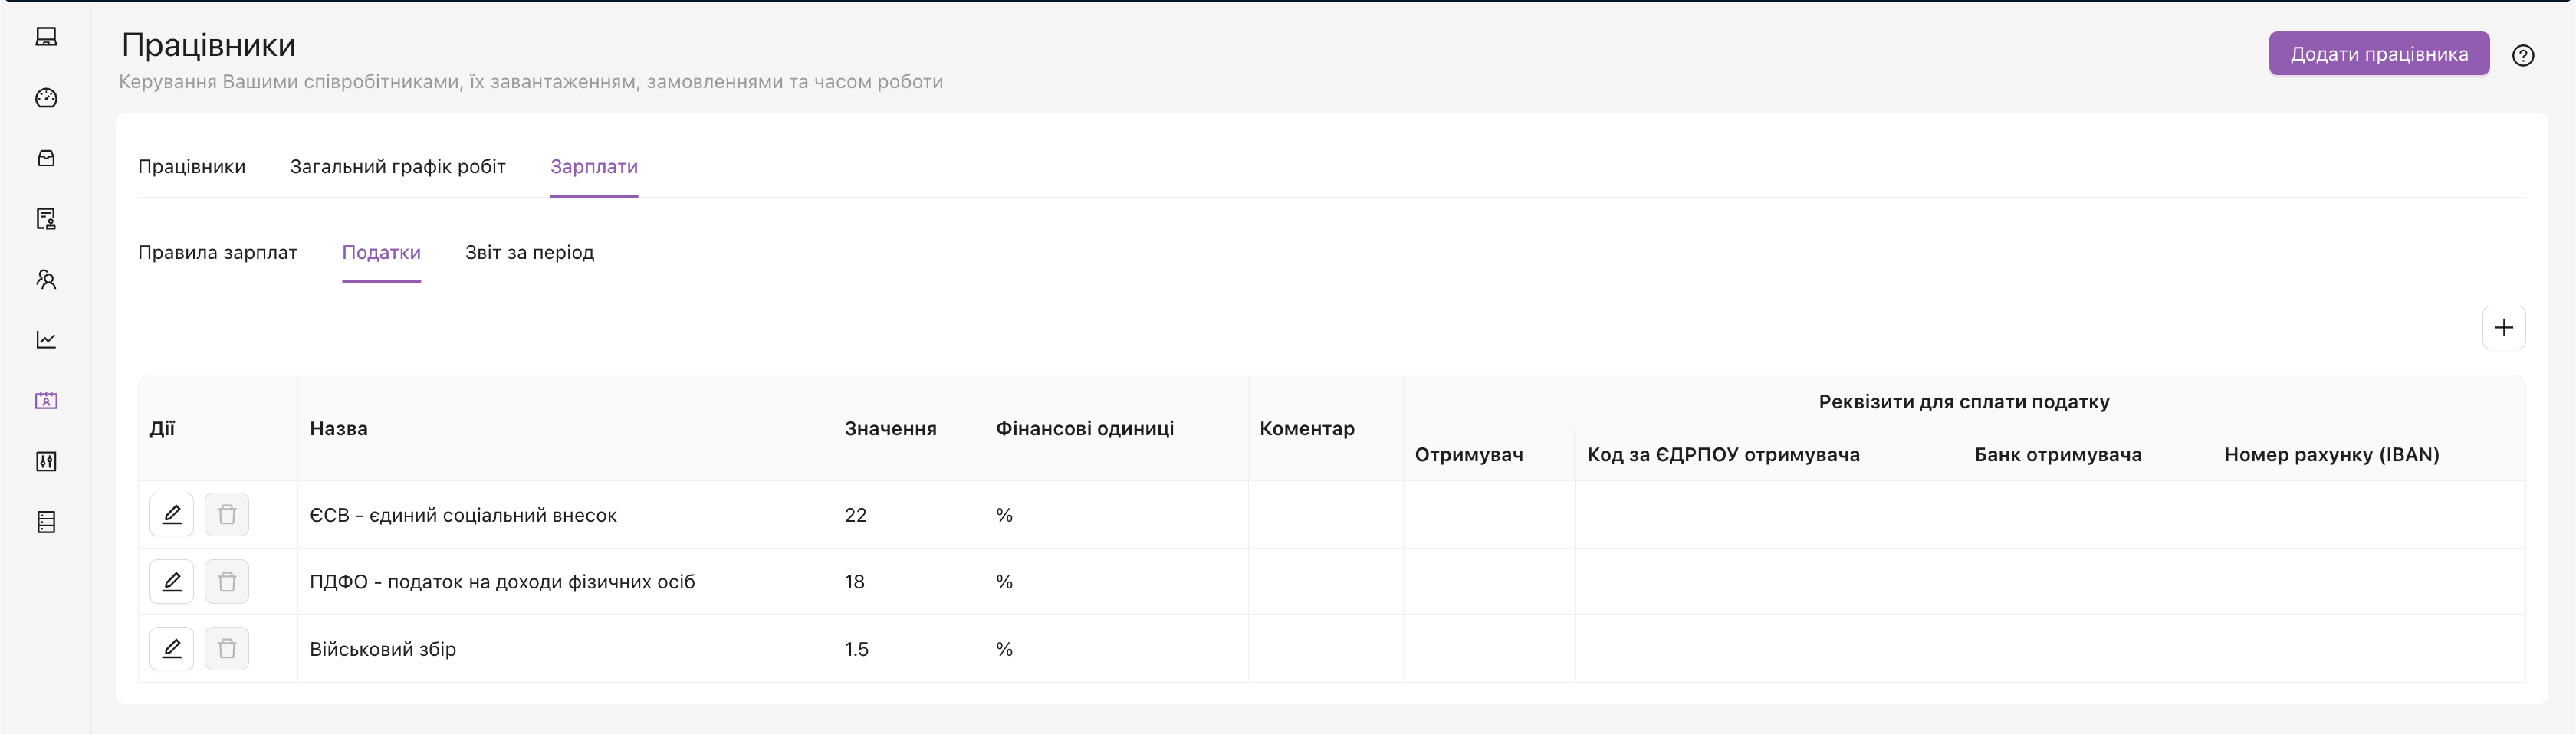Click the inbox tray sidebar icon
This screenshot has width=2576, height=734.
pos(46,158)
